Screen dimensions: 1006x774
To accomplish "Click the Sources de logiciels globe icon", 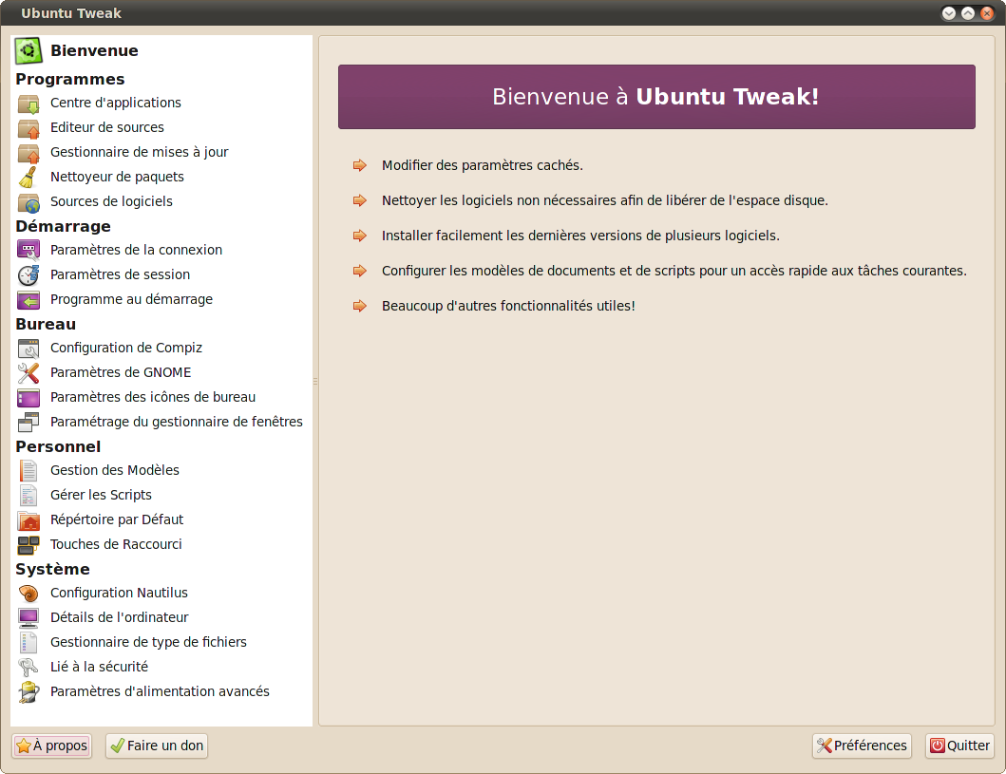I will pos(28,201).
